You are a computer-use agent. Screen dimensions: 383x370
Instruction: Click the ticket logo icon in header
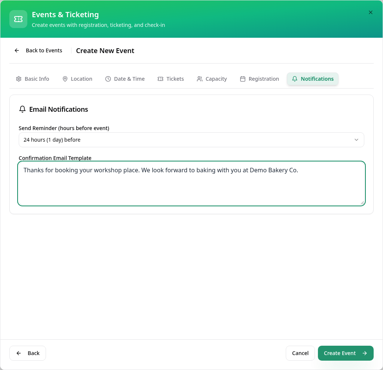pyautogui.click(x=18, y=19)
